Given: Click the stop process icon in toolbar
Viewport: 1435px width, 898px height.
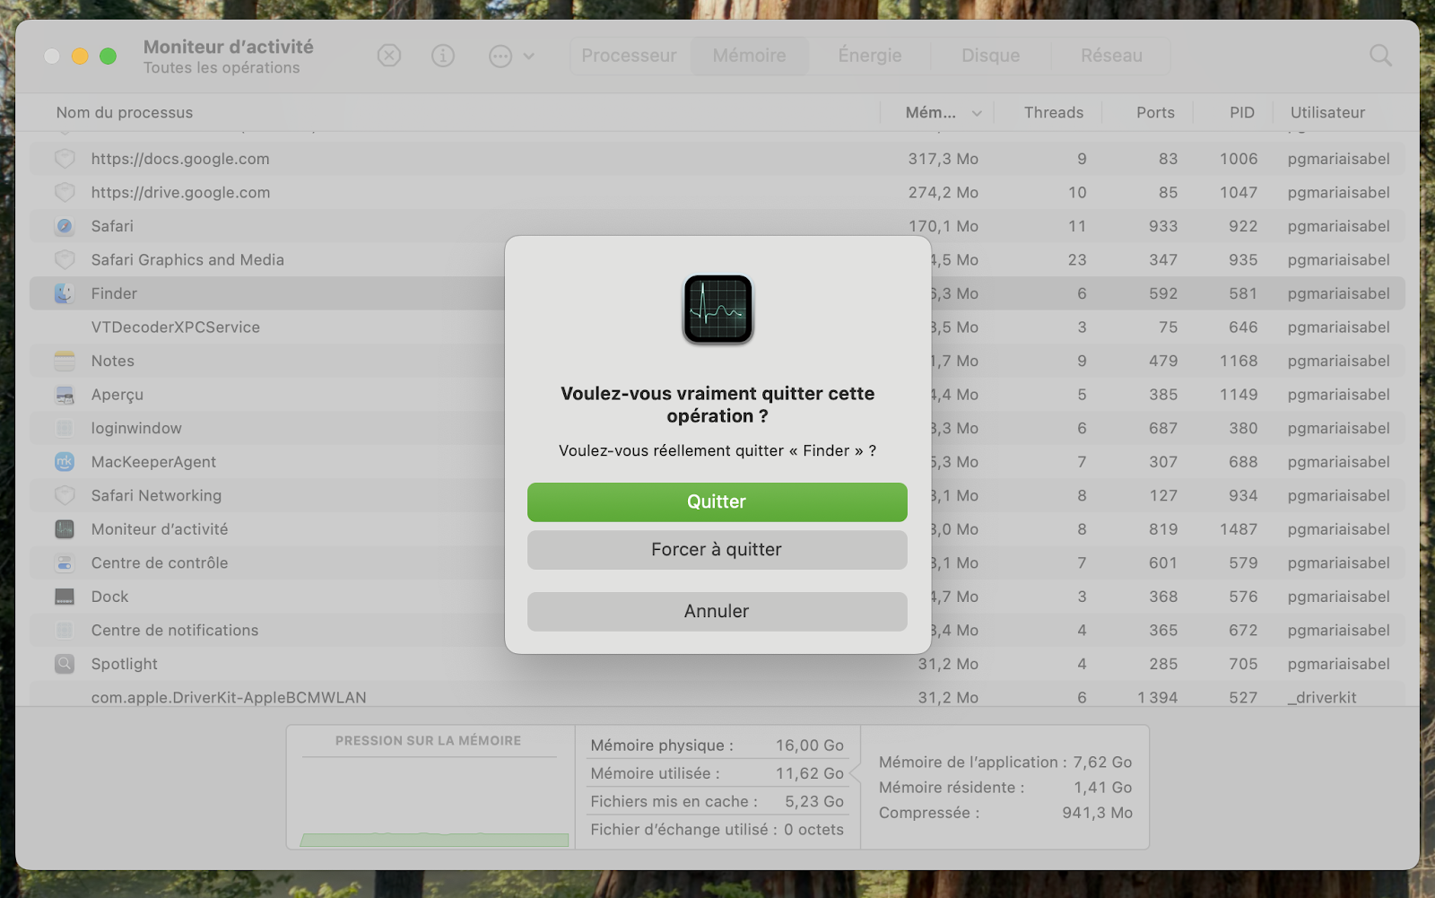Looking at the screenshot, I should click(x=388, y=56).
